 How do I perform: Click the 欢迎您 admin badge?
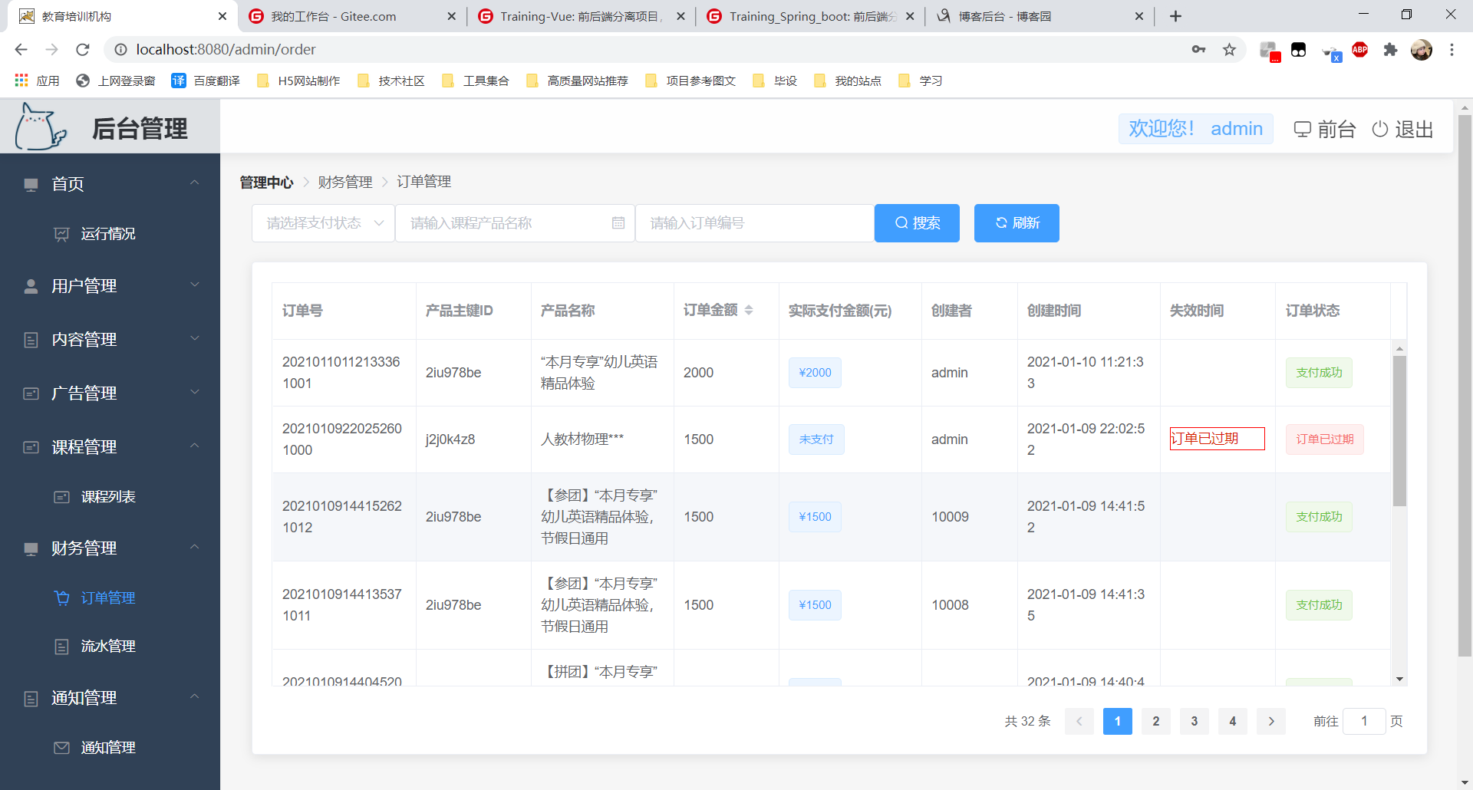[1195, 129]
